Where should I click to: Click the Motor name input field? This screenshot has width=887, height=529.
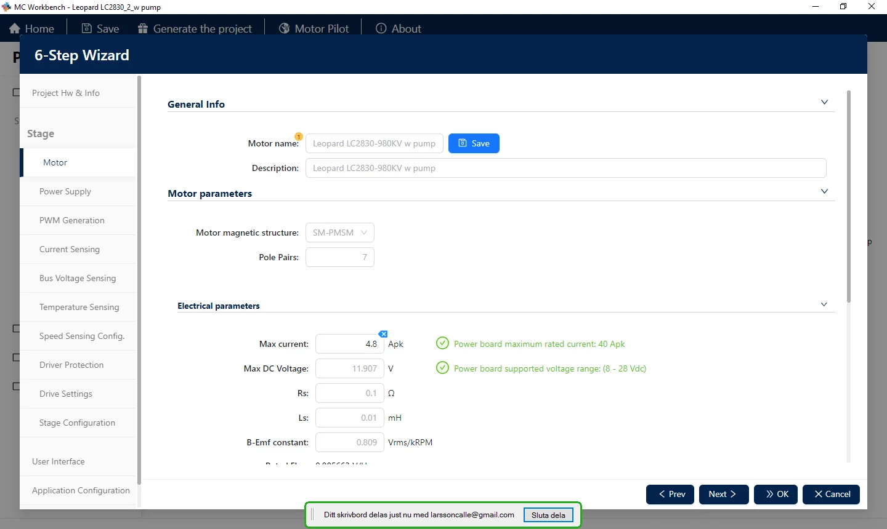[375, 143]
